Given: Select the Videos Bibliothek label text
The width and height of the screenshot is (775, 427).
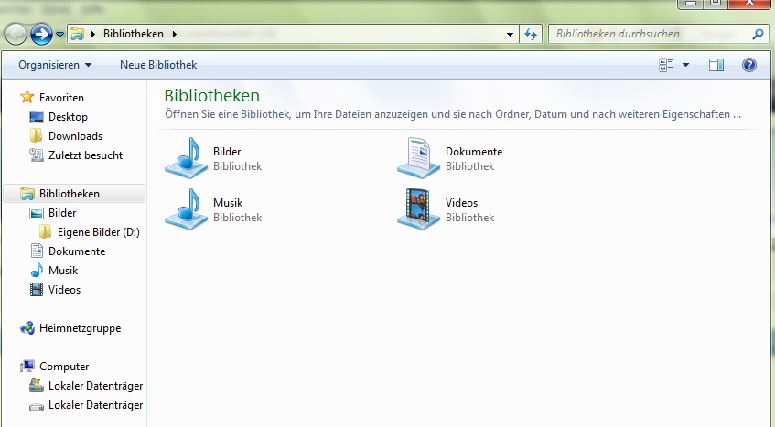Looking at the screenshot, I should pos(470,209).
